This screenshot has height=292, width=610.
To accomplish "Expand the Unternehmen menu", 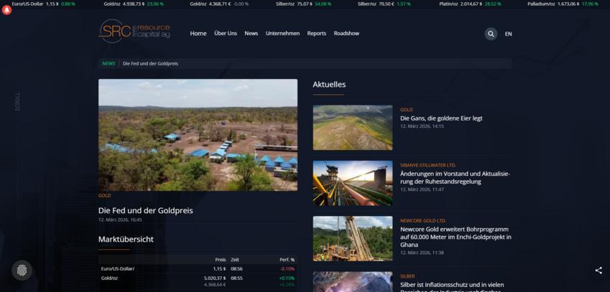I will point(282,34).
